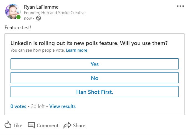
Task: Click the Like label text
Action: coord(18,126)
